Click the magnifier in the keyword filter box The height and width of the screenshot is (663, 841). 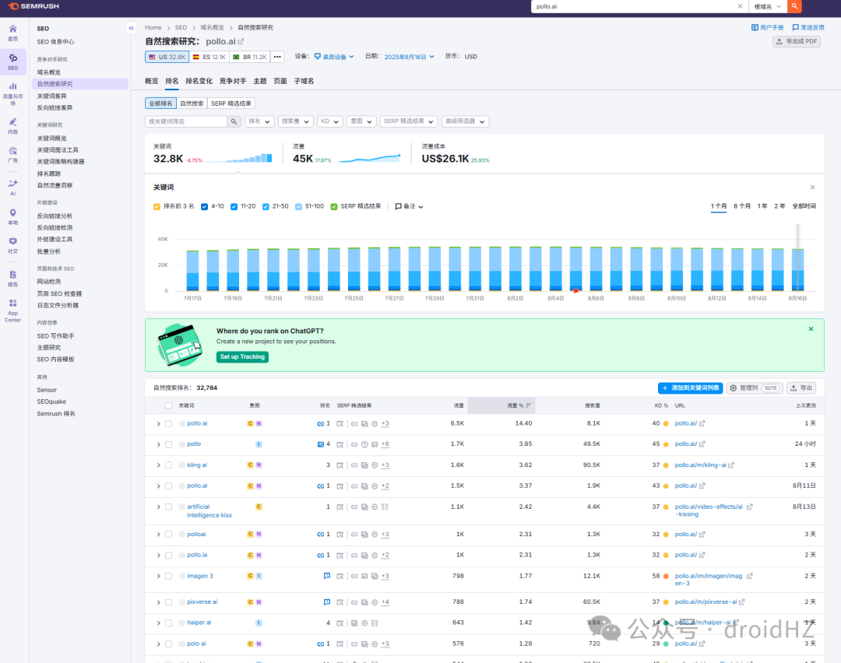234,121
